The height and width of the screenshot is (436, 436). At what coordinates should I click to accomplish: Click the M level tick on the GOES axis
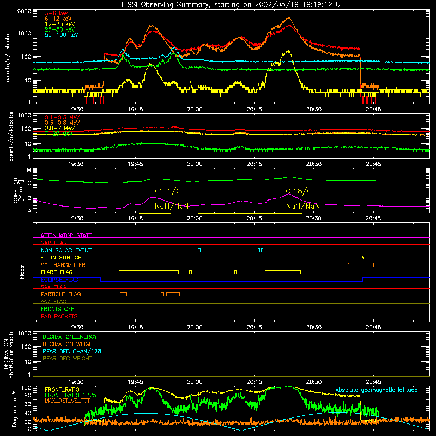coord(29,170)
